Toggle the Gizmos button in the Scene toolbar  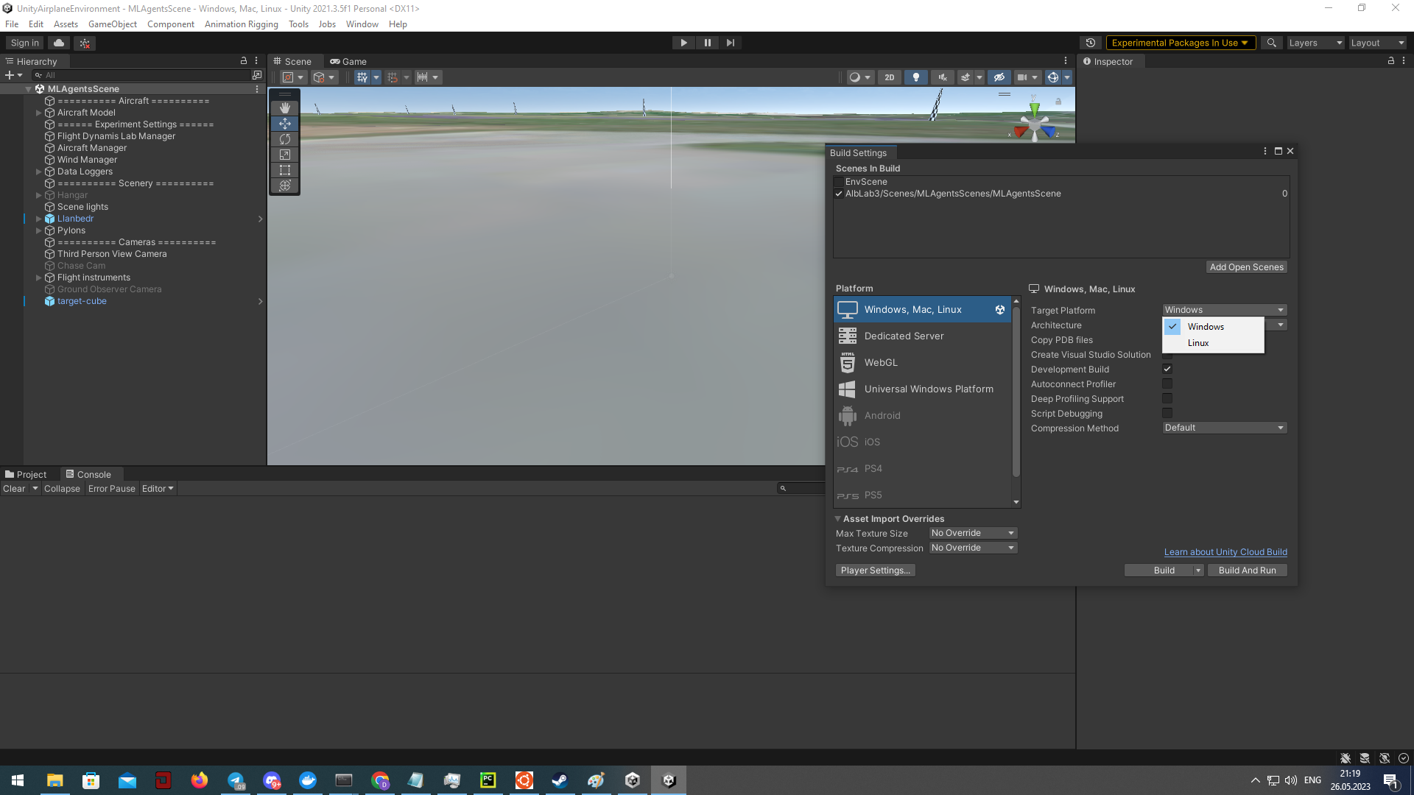coord(1053,77)
